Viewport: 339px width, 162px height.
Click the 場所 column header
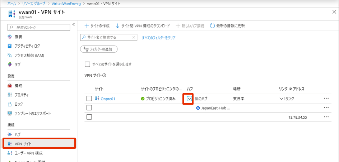237,89
